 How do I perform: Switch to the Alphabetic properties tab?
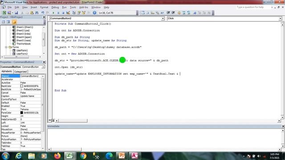tap(7, 72)
